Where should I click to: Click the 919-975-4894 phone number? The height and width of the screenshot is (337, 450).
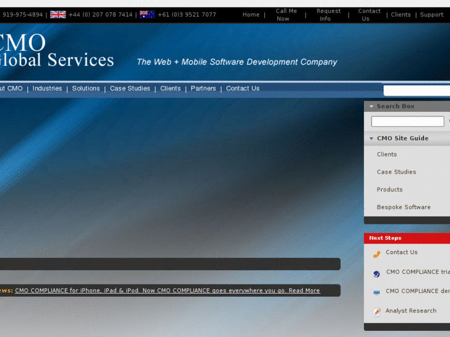[x=22, y=15]
